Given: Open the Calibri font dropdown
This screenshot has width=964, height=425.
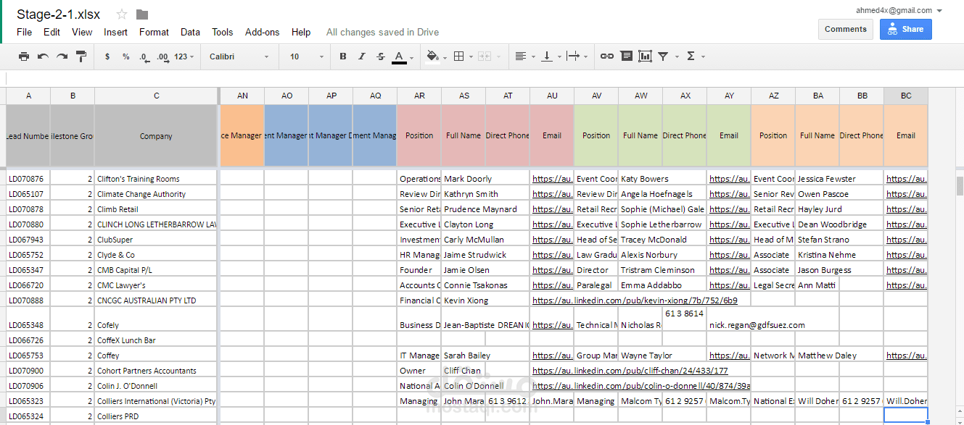Looking at the screenshot, I should (239, 56).
